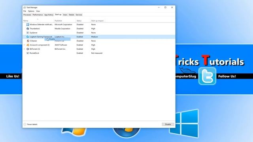Click the AvLaunch component icon
Screen dimensions: 253x142
coord(28,45)
